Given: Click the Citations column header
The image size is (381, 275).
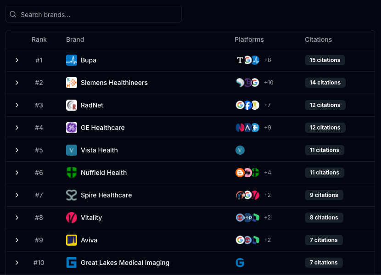Looking at the screenshot, I should pos(318,39).
